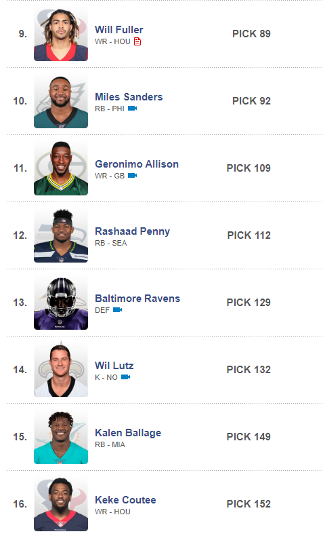
Task: Open Miles Sanders player link
Action: (129, 97)
